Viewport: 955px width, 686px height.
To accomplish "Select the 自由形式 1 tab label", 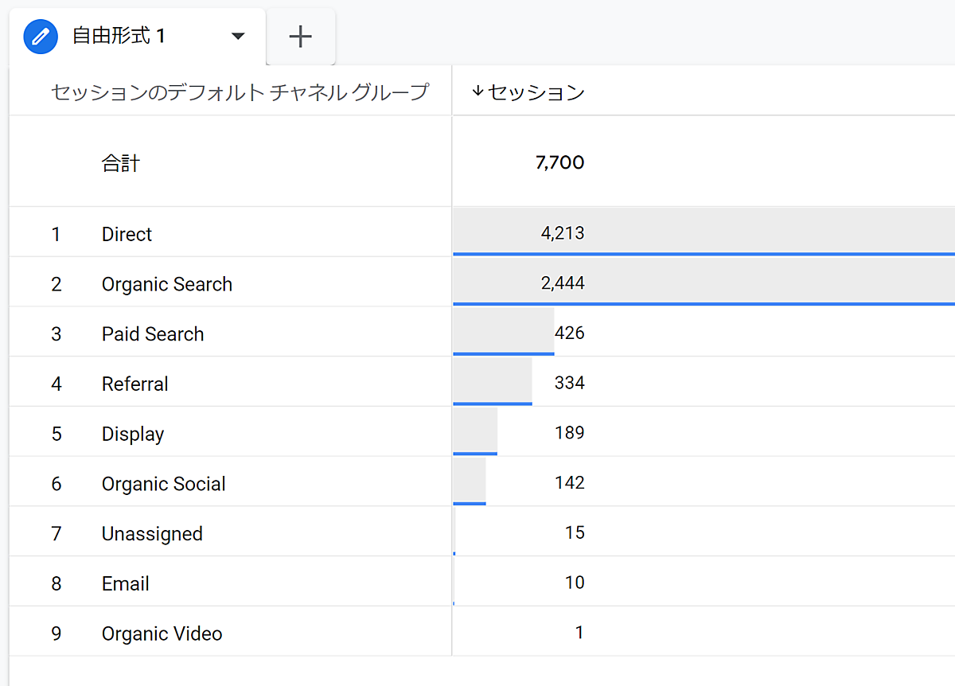I will coord(119,37).
